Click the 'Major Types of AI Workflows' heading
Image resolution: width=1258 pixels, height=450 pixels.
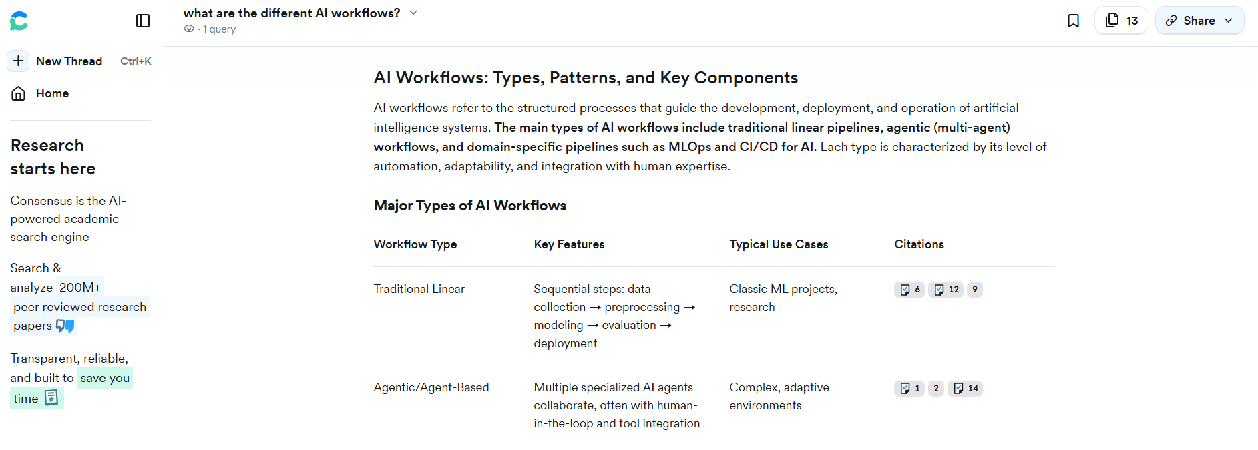(469, 206)
